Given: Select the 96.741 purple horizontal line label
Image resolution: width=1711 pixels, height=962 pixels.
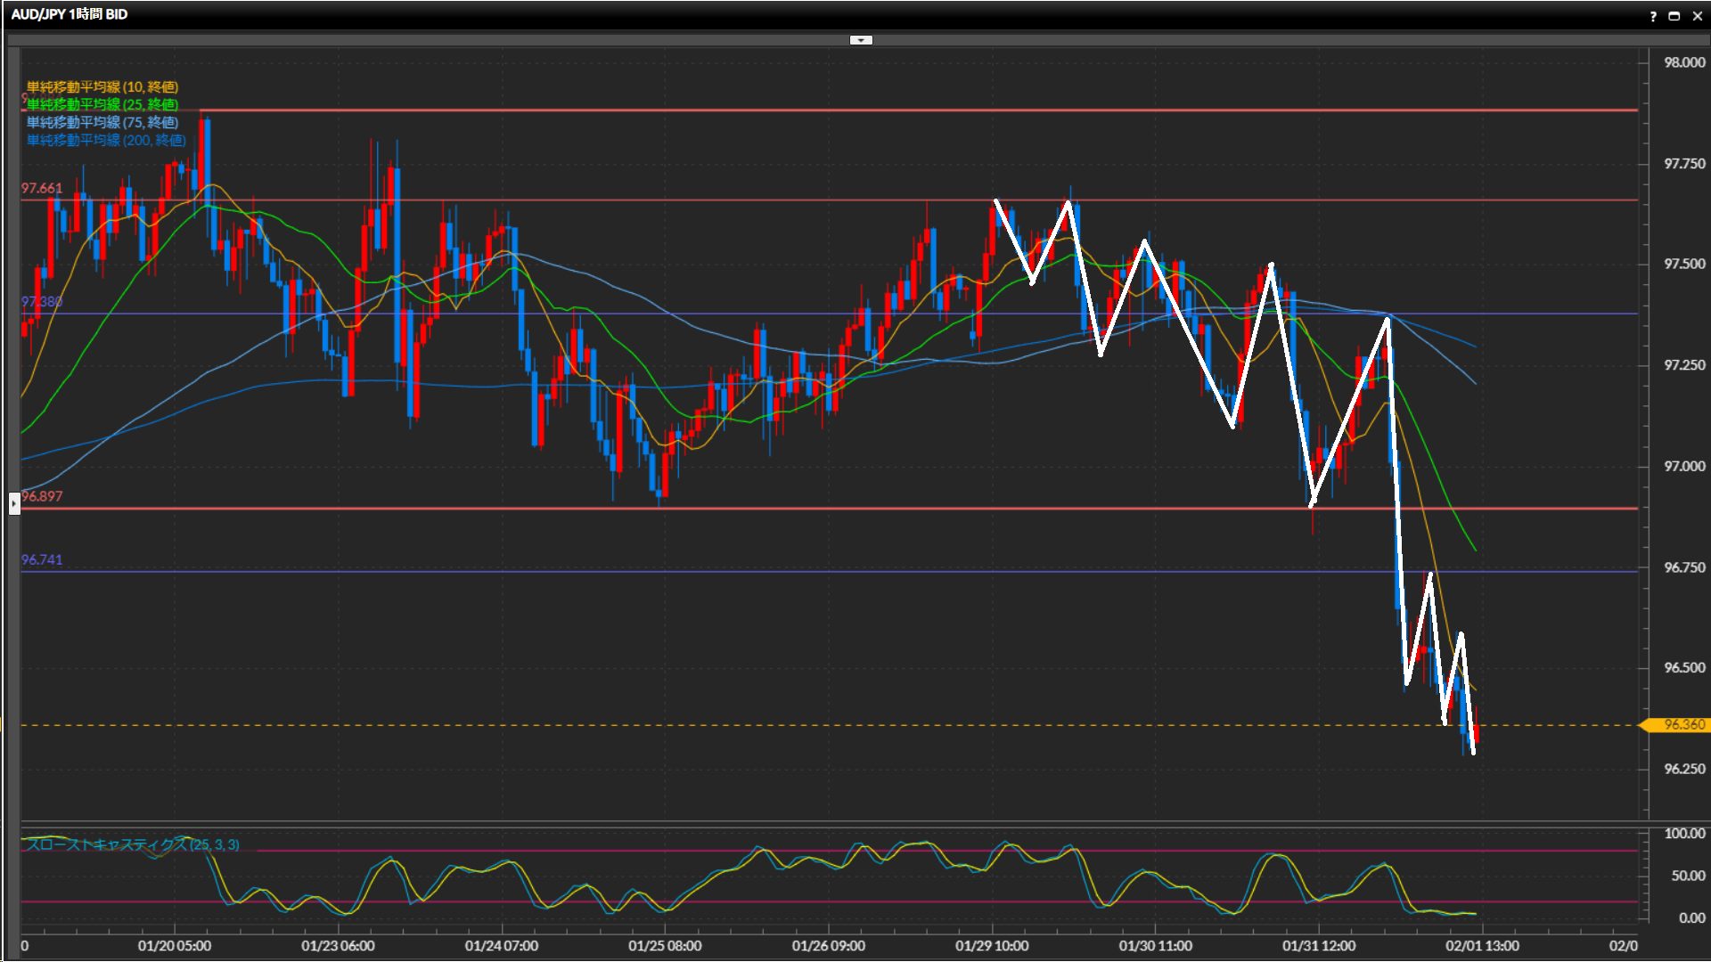Looking at the screenshot, I should [42, 559].
